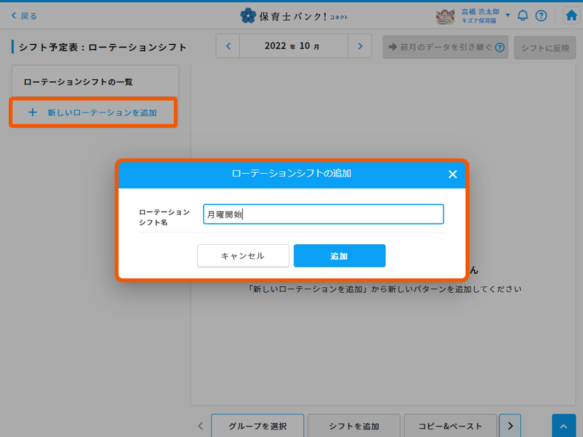This screenshot has height=437, width=583.
Task: Click 新しいローテーションを追加
Action: tap(93, 113)
